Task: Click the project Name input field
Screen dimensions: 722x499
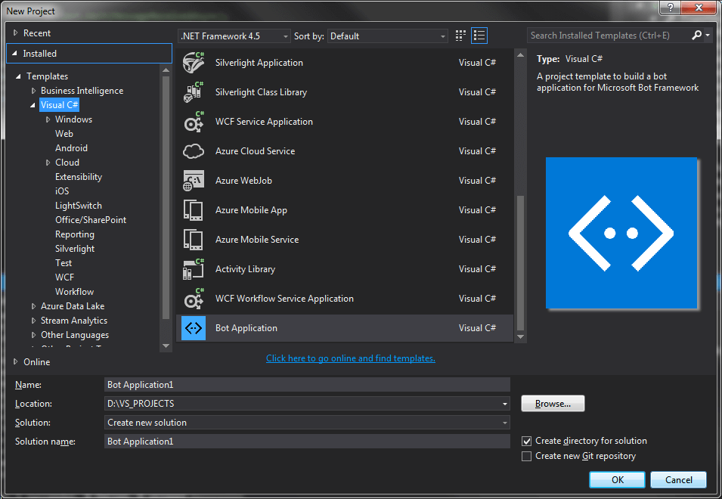Action: point(307,385)
